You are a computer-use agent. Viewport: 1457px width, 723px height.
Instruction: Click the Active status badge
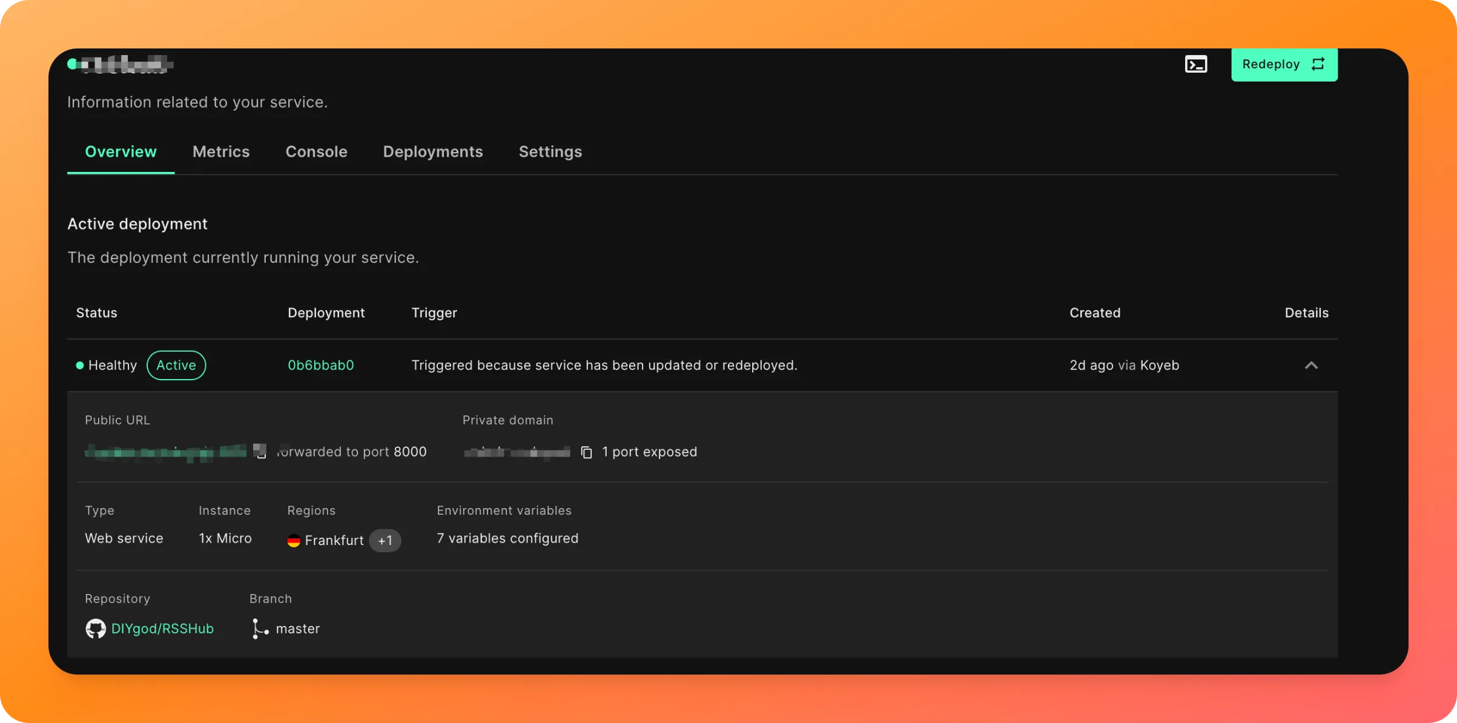pyautogui.click(x=176, y=365)
